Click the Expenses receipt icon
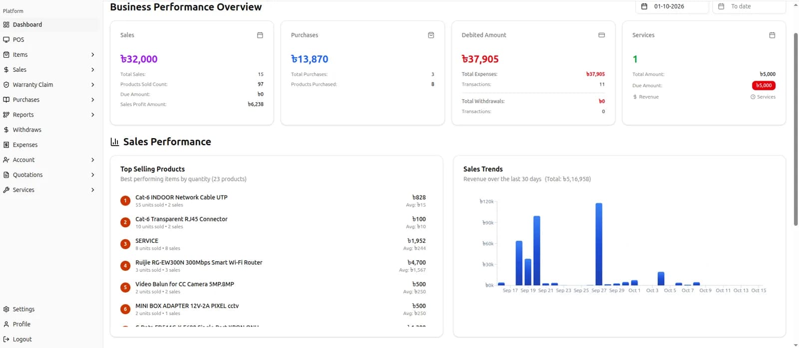This screenshot has height=348, width=799. 6,145
